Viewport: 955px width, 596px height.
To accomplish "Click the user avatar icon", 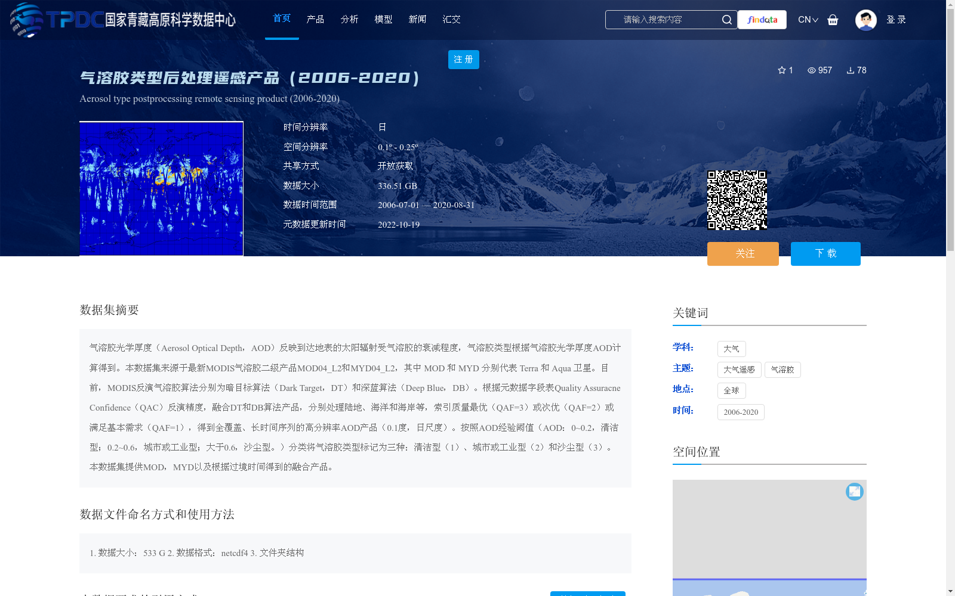I will click(865, 20).
